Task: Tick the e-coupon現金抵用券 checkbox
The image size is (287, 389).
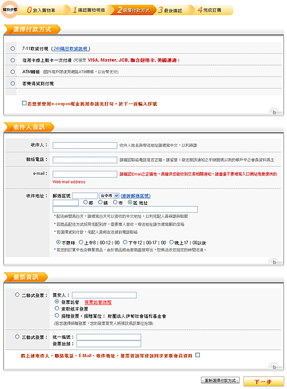Action: coord(24,103)
